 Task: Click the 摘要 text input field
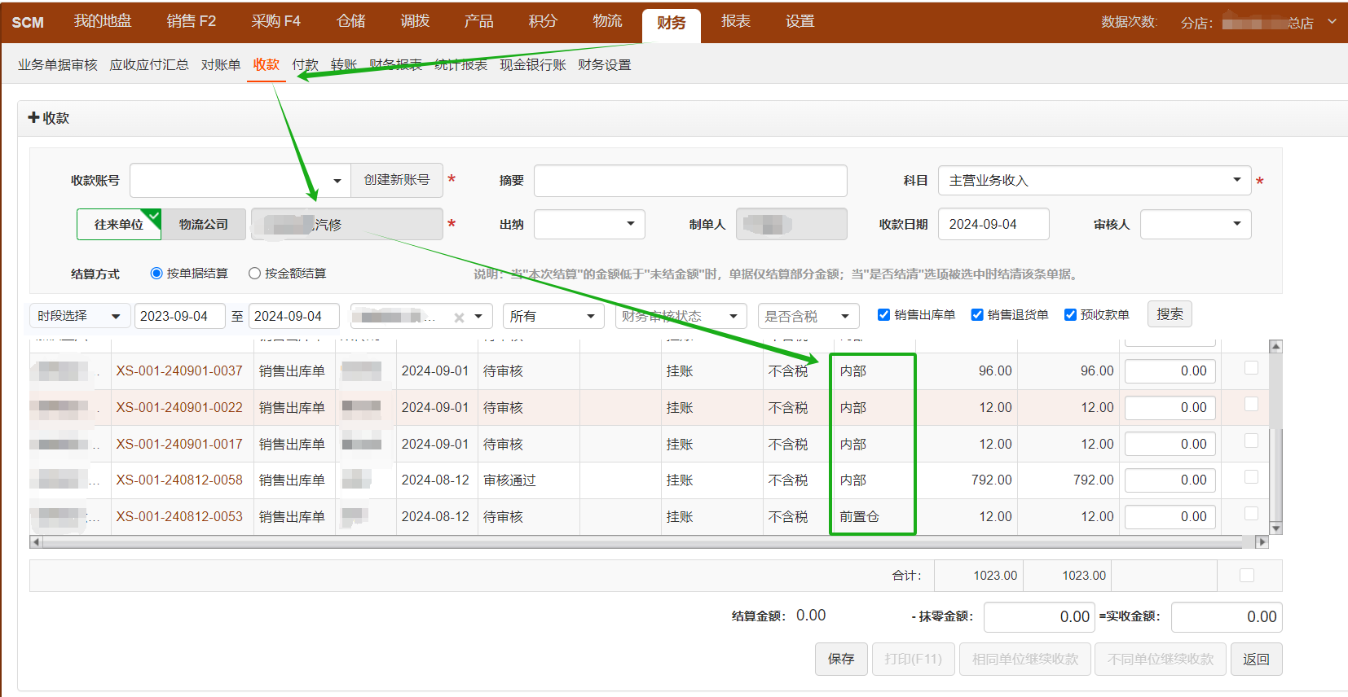(x=689, y=181)
